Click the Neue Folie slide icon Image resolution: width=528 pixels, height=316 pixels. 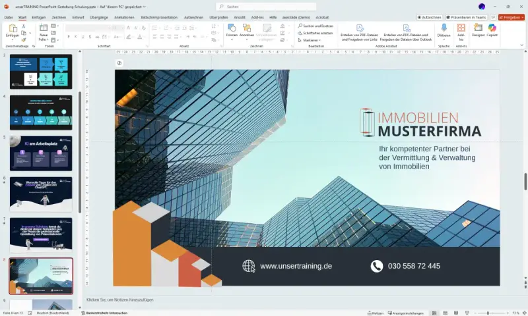[x=44, y=28]
